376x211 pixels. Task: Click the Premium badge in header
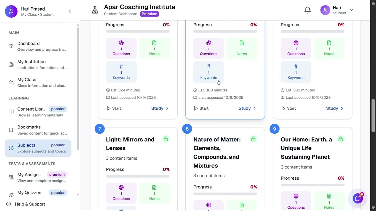(x=149, y=14)
